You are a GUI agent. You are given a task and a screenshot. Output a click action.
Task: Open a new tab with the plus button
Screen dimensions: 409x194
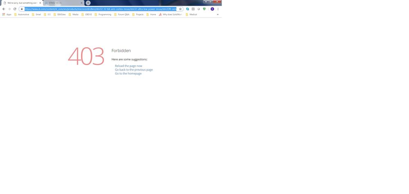click(88, 3)
